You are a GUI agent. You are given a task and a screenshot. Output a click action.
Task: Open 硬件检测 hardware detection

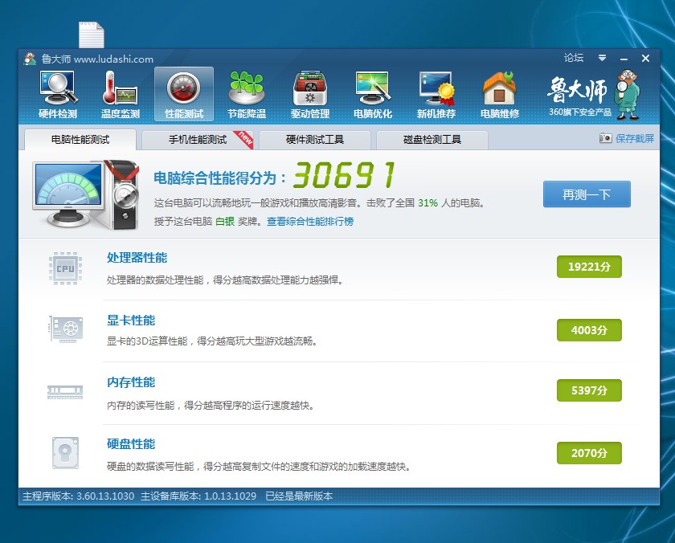[58, 95]
